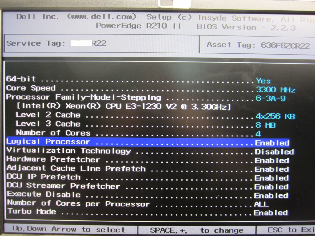This screenshot has width=315, height=236.
Task: Toggle DCU Streamer Prefetcher value
Action: point(271,187)
